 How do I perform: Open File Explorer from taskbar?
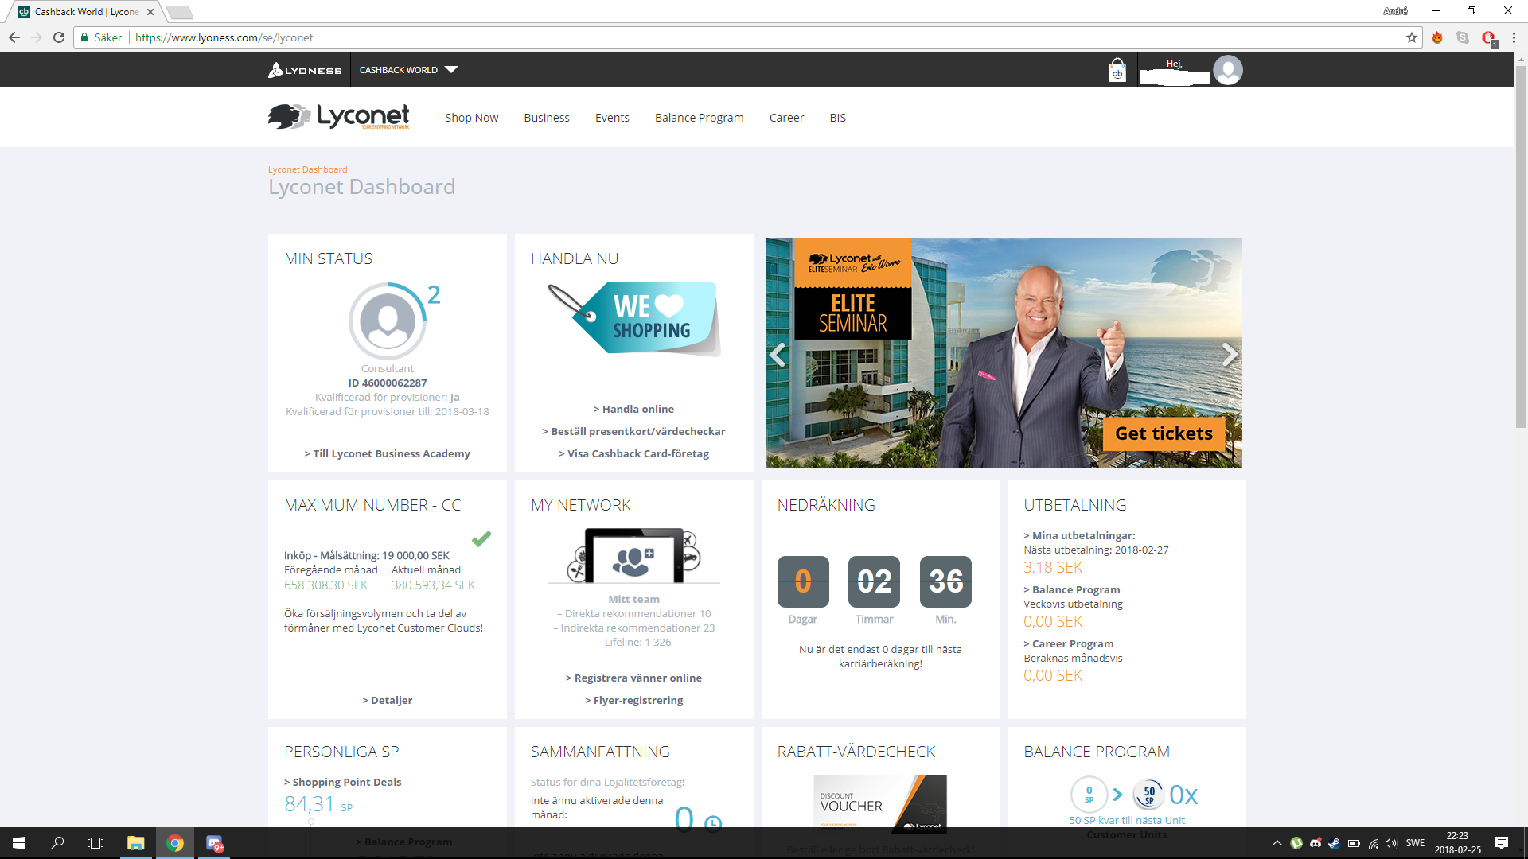point(136,843)
